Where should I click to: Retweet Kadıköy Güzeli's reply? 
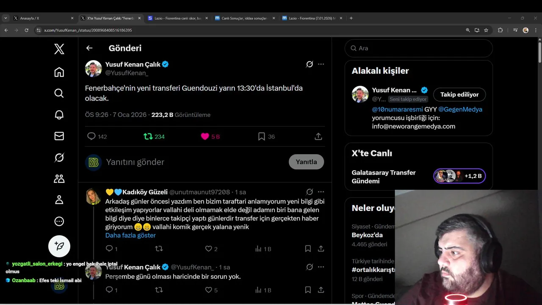pyautogui.click(x=159, y=249)
